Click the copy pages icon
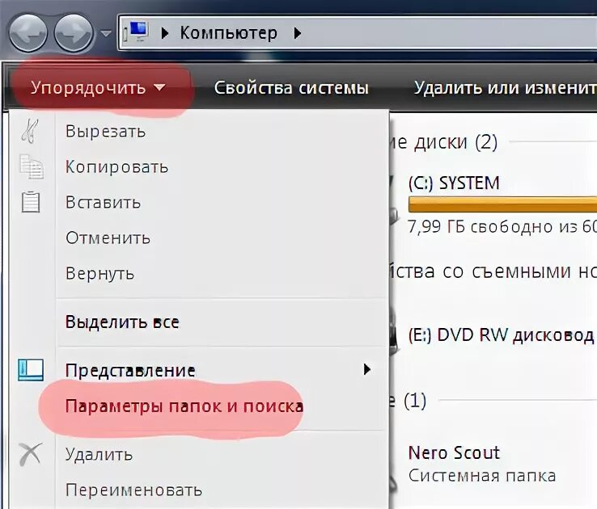 point(32,166)
